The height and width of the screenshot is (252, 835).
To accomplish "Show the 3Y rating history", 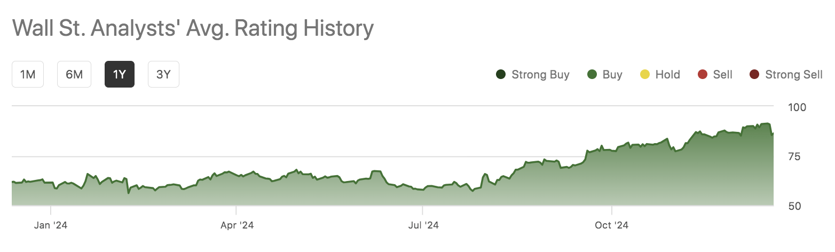I will coord(163,74).
